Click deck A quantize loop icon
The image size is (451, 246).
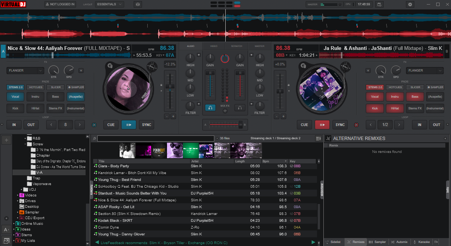(x=94, y=125)
